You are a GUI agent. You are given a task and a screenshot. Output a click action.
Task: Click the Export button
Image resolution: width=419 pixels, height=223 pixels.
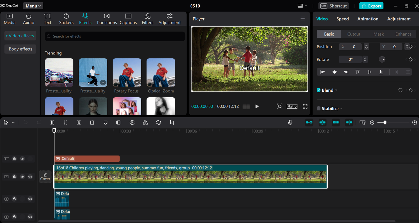coord(371,6)
